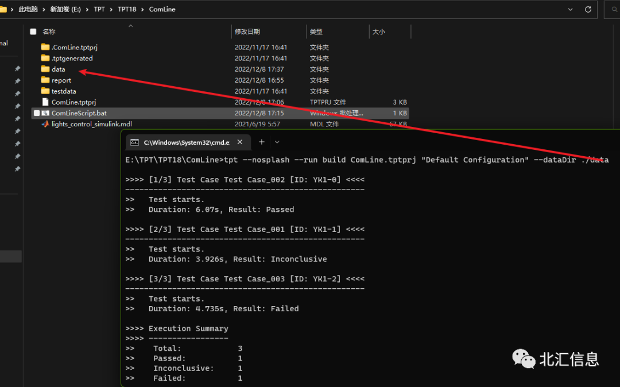The image size is (620, 387).
Task: Select the data folder name
Action: coord(58,69)
